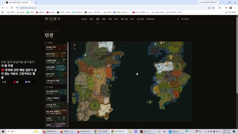
Task: Open the YouTube bookmark
Action: click(x=51, y=12)
